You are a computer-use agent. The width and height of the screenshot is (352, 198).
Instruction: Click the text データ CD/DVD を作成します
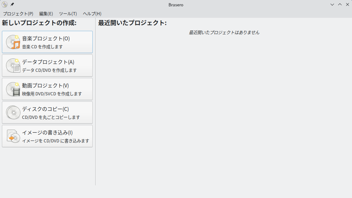click(x=49, y=70)
